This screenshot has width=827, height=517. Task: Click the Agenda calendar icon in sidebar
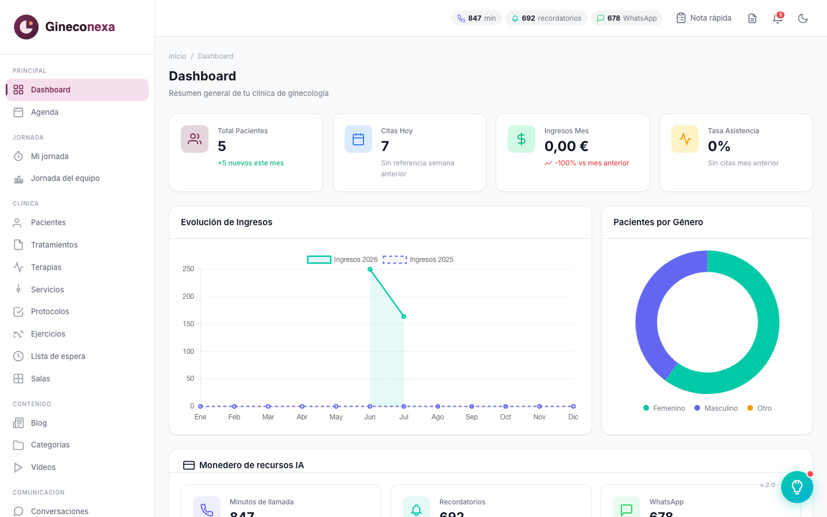[18, 112]
